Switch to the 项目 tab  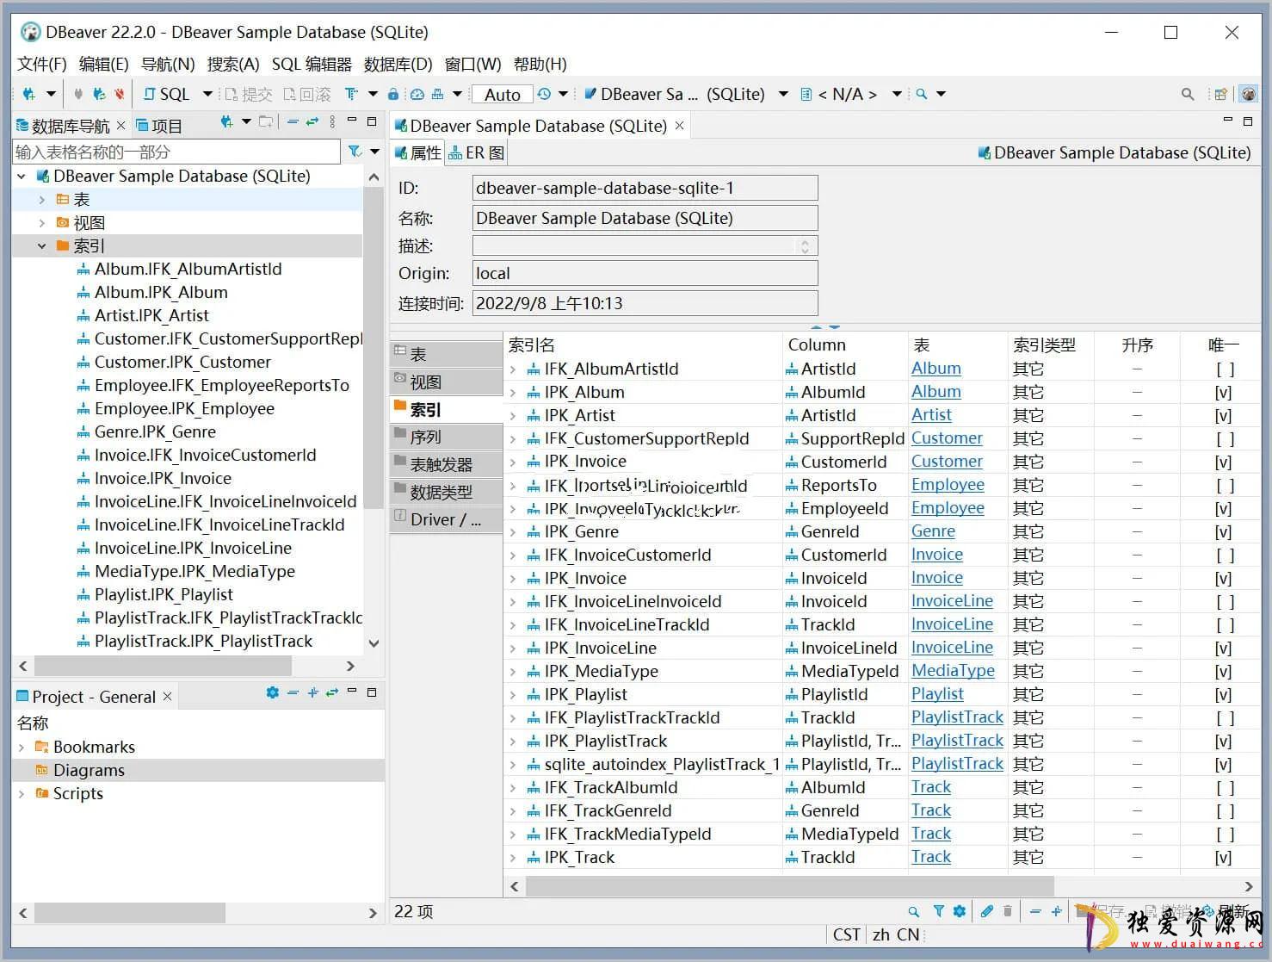pos(159,126)
